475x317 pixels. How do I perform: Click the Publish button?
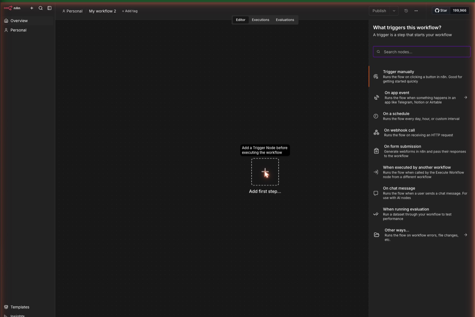coord(379,11)
